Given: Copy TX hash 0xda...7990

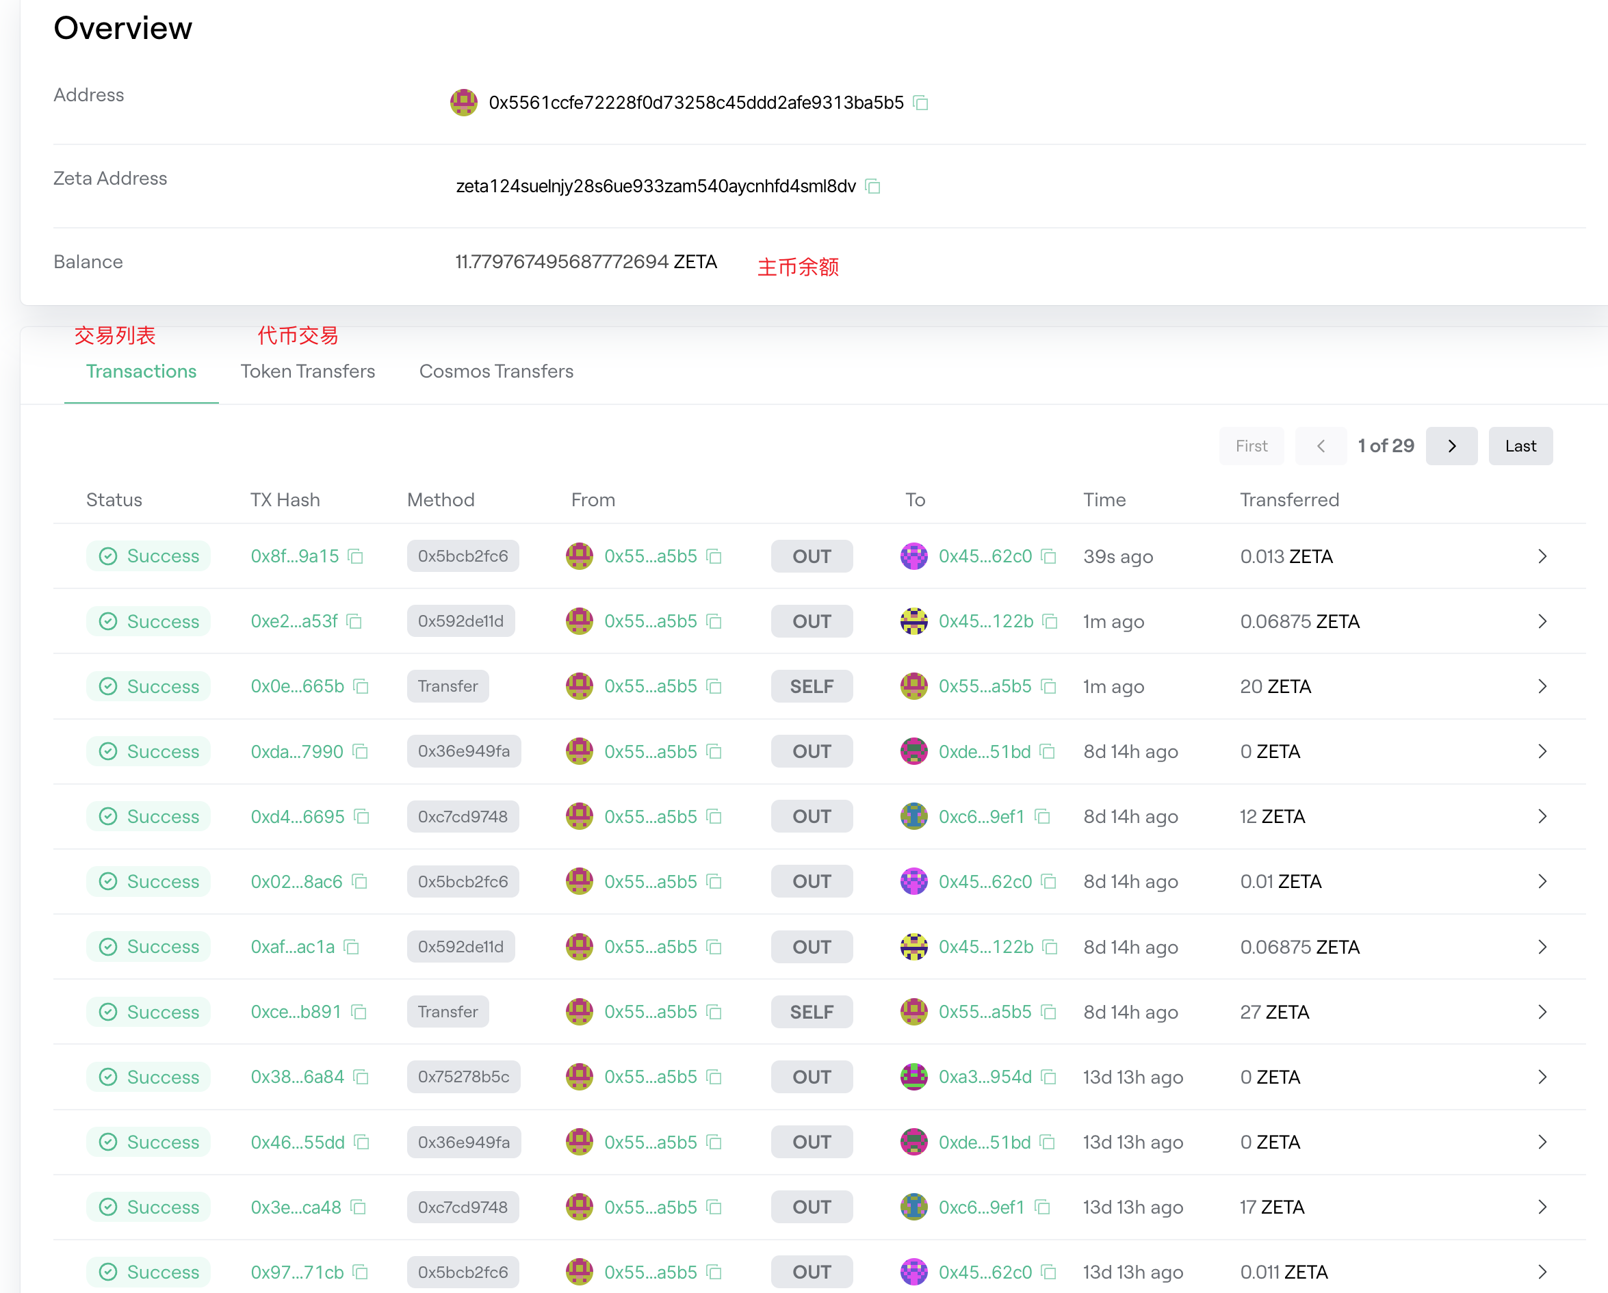Looking at the screenshot, I should point(360,752).
